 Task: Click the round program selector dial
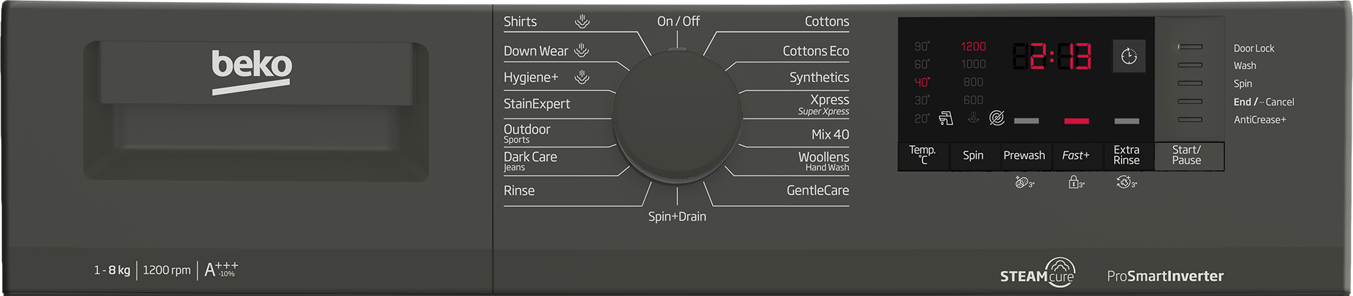[677, 115]
